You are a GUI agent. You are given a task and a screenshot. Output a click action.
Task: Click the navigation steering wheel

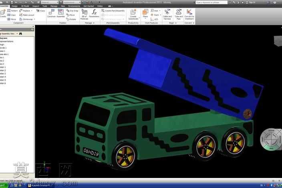pyautogui.click(x=271, y=139)
